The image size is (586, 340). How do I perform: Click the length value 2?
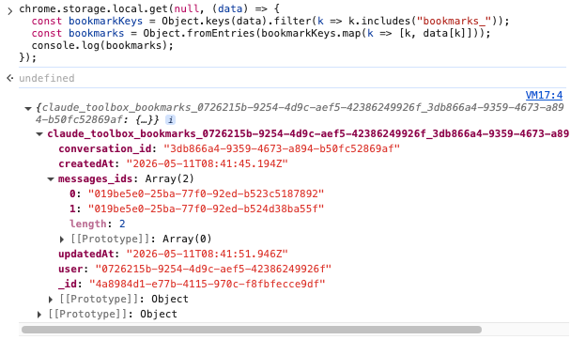click(x=122, y=224)
